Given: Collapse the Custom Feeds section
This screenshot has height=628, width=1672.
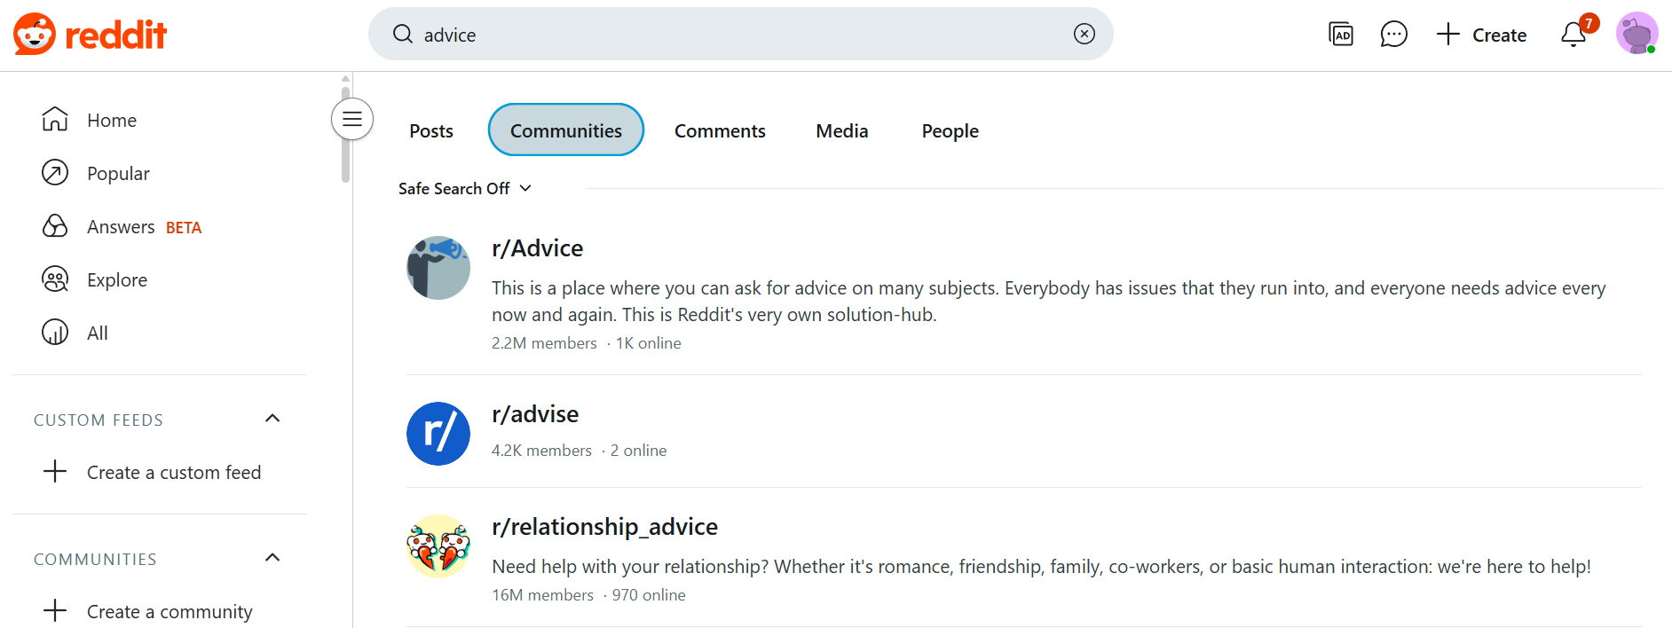Looking at the screenshot, I should tap(272, 419).
